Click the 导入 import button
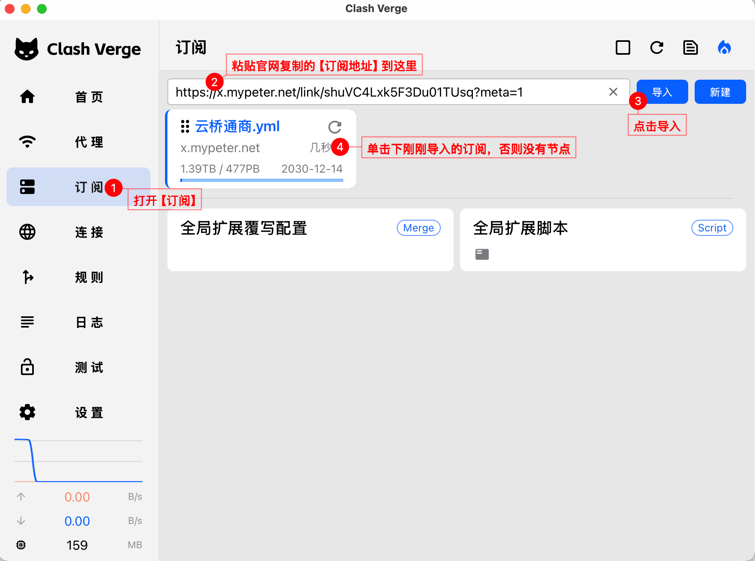The image size is (755, 561). [x=662, y=92]
